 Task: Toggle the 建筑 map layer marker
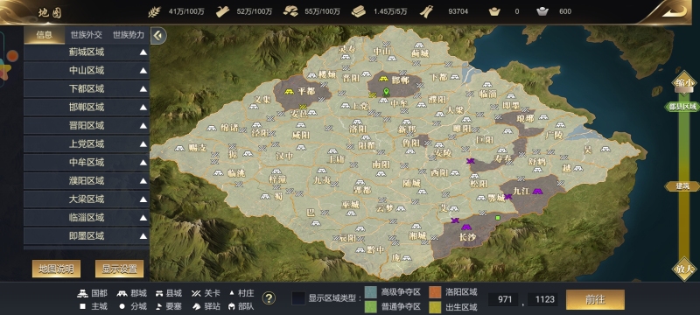coord(682,186)
